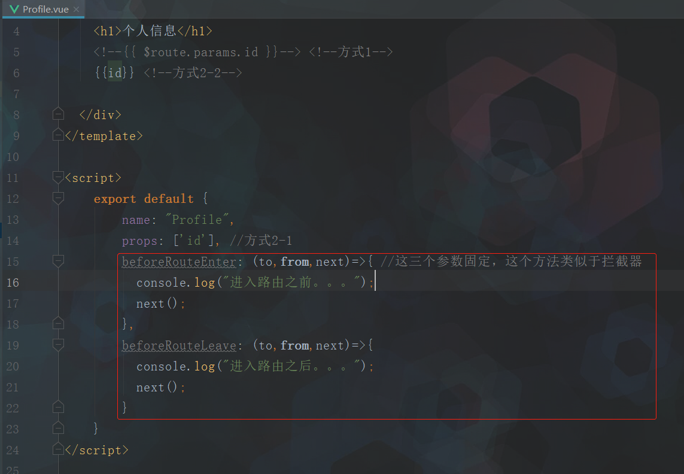Fold beforeRouteEnter function on line 15
684x474 pixels.
pyautogui.click(x=58, y=261)
